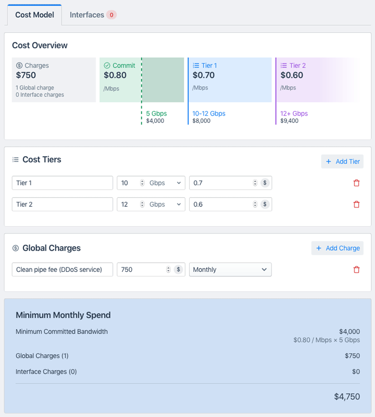
Task: Click the Tier 1 list icon in overview
Action: click(x=196, y=66)
